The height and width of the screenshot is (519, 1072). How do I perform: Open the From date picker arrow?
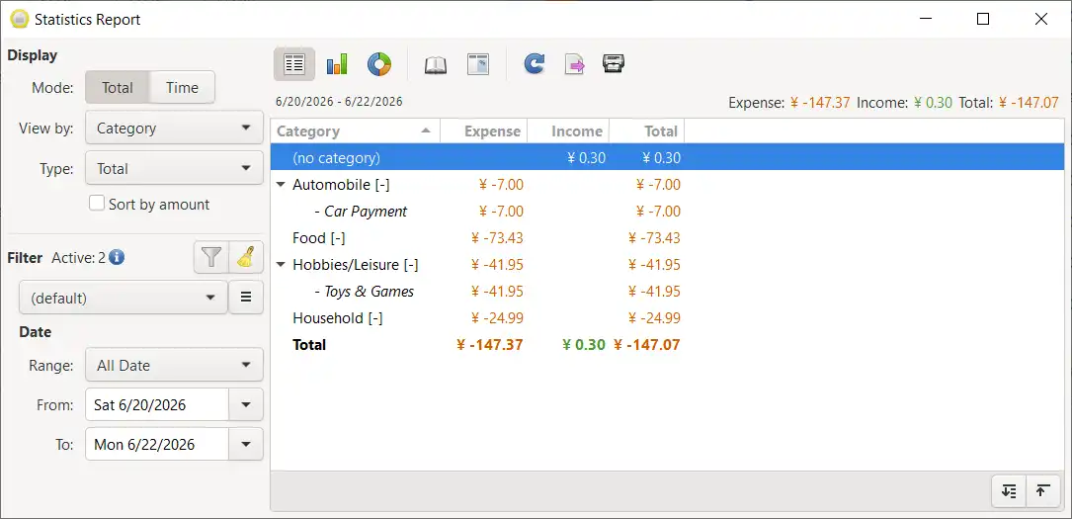[246, 404]
